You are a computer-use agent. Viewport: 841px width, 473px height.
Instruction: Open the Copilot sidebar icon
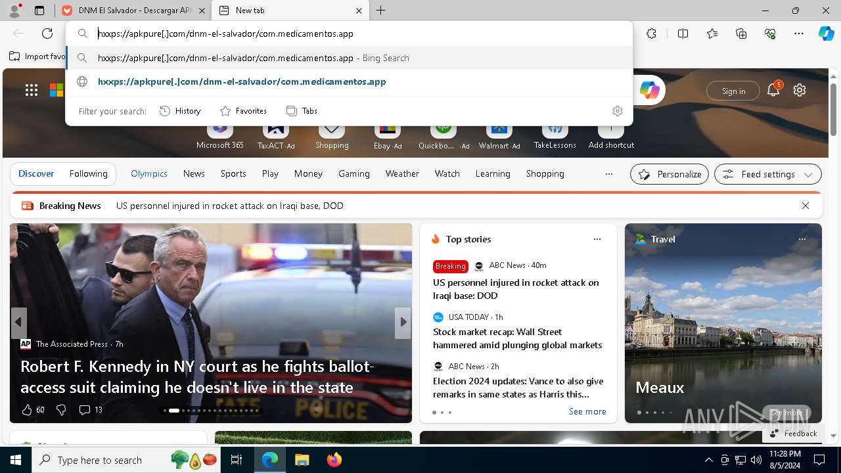(826, 34)
